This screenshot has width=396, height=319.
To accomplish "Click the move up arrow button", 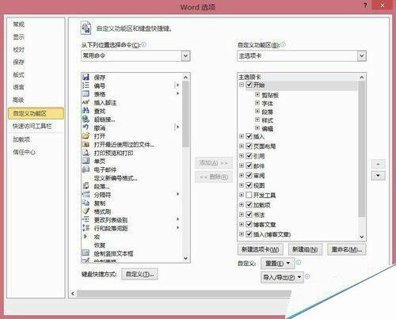I will pyautogui.click(x=378, y=164).
